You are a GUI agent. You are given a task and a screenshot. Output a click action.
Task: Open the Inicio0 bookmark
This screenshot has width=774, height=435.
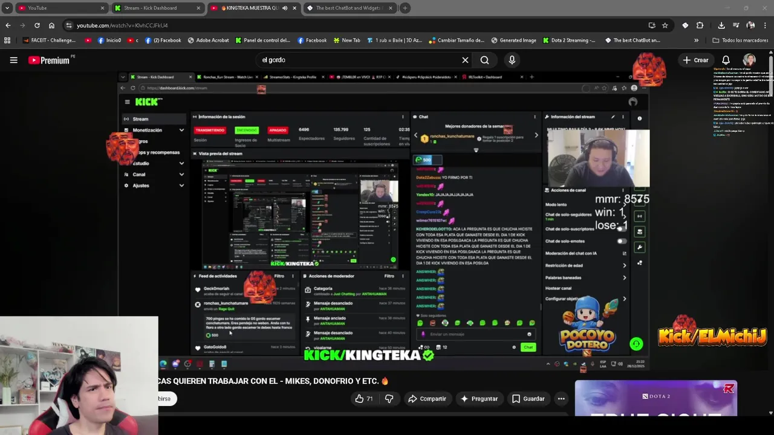point(109,40)
